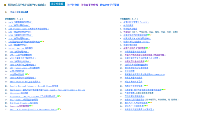Click NEW badge beside BLOOMSBURY Design Library
The height and width of the screenshot is (113, 201).
(x=59, y=96)
